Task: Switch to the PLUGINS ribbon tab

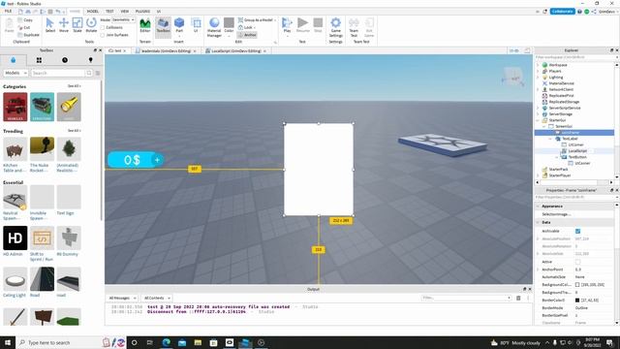Action: tap(142, 12)
